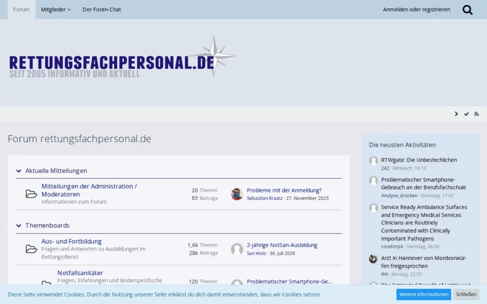The height and width of the screenshot is (304, 487).
Task: Click Anmelden oder registrieren
Action: tap(417, 9)
